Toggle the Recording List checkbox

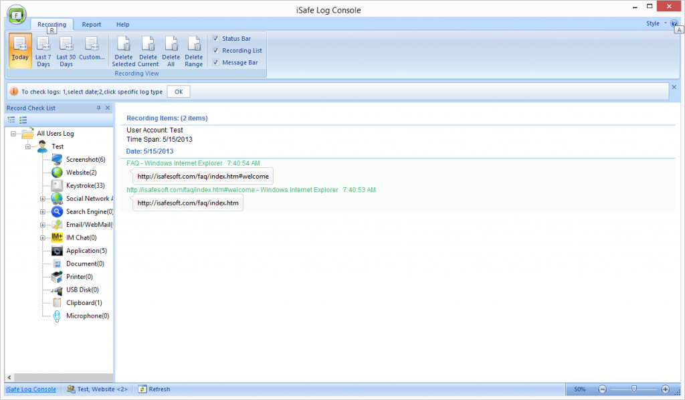coord(215,51)
